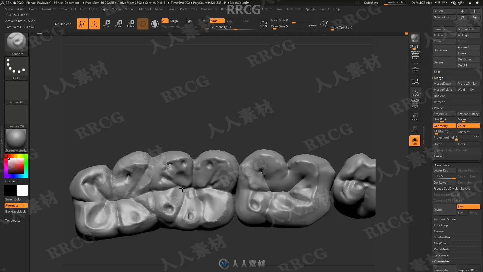Activate the Edit mode icon
This screenshot has width=483, height=272.
82,24
